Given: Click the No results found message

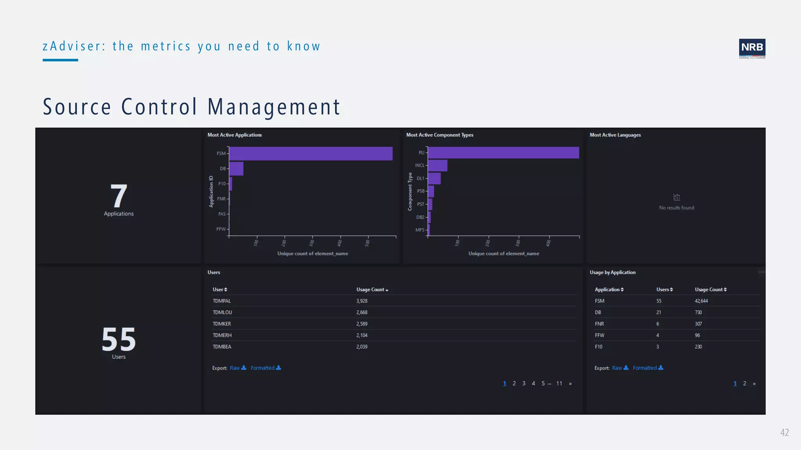Looking at the screenshot, I should pyautogui.click(x=677, y=208).
